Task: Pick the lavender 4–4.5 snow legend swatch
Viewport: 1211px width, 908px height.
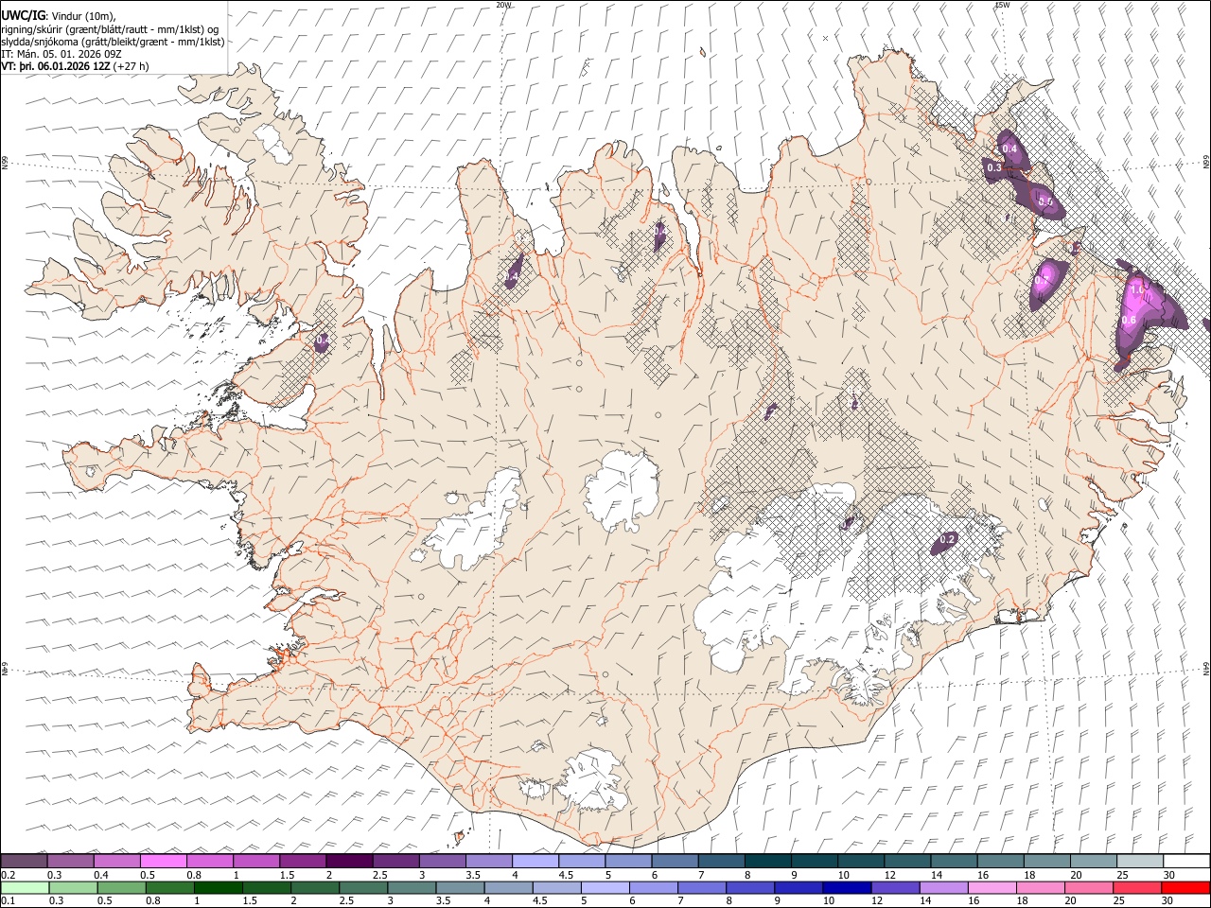Action: (535, 861)
